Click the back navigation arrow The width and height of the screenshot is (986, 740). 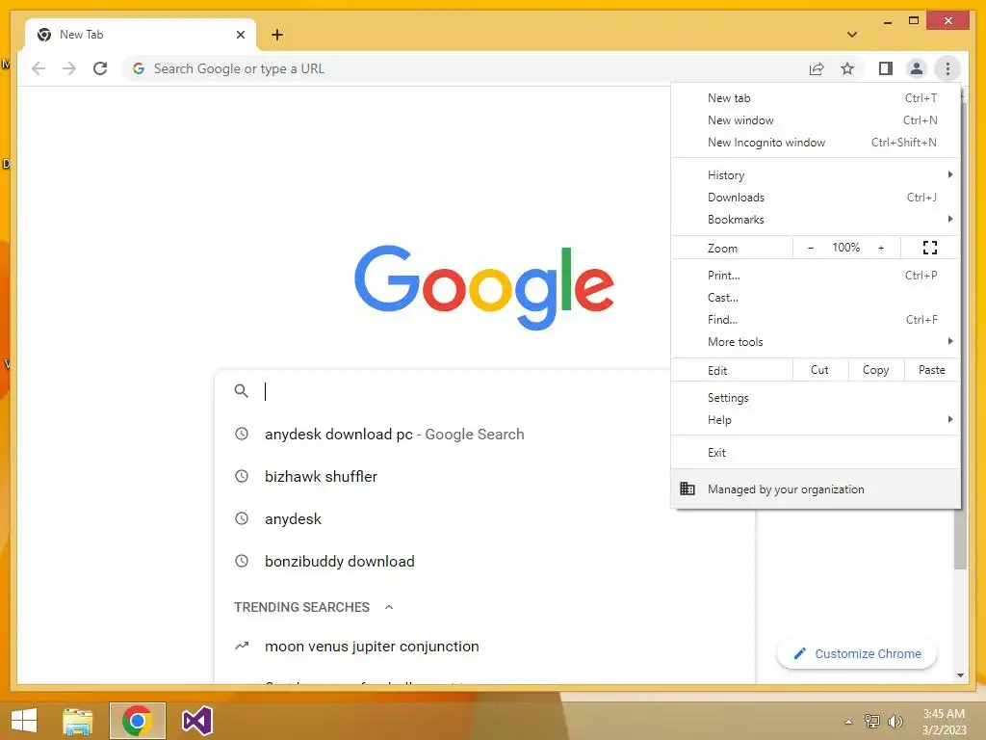(39, 68)
